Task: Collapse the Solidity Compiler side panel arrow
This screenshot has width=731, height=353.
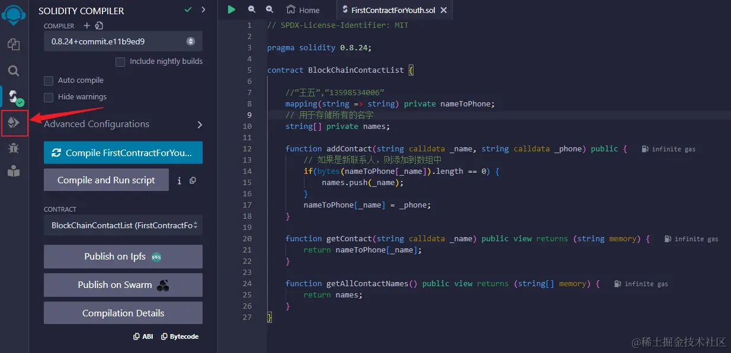Action: click(204, 10)
